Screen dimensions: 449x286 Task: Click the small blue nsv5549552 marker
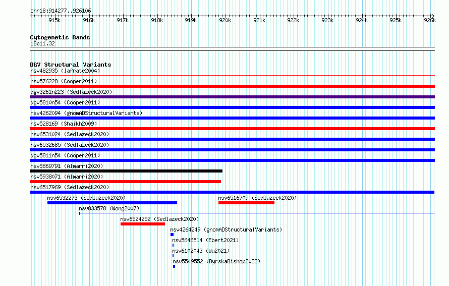pos(174,266)
